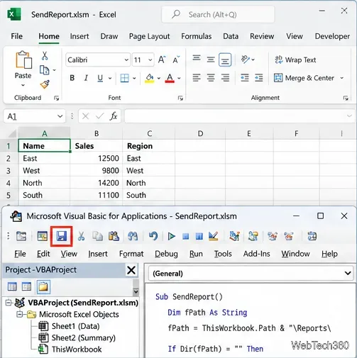Click Increase Indent in Excel ribbon
This screenshot has height=358, width=357.
tap(259, 78)
